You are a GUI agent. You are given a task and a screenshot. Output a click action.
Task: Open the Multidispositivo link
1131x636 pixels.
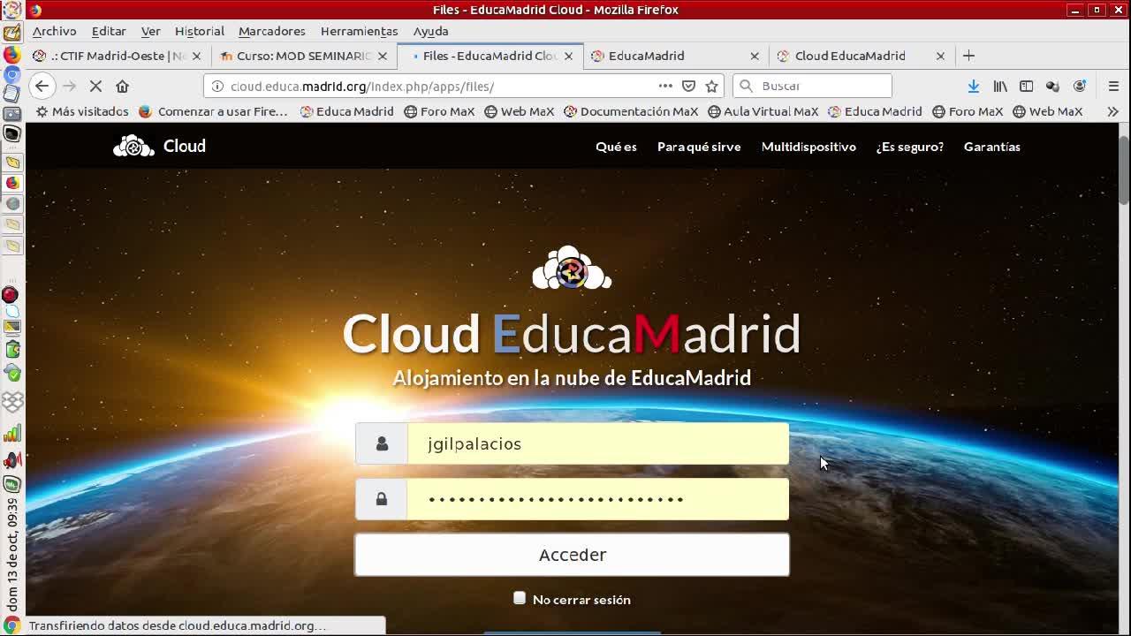808,147
